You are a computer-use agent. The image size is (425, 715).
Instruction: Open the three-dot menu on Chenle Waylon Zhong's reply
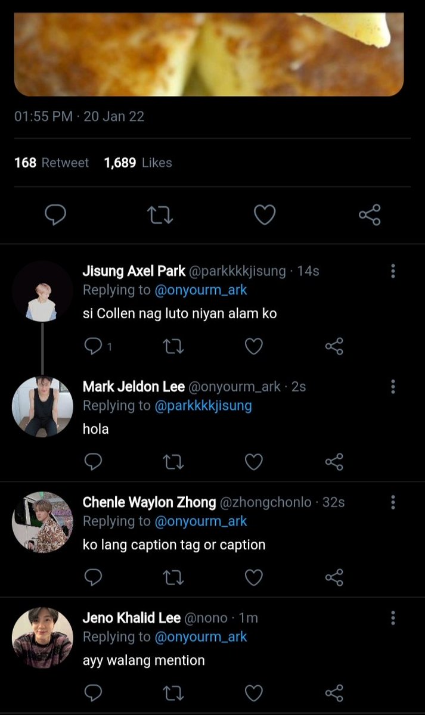point(393,502)
